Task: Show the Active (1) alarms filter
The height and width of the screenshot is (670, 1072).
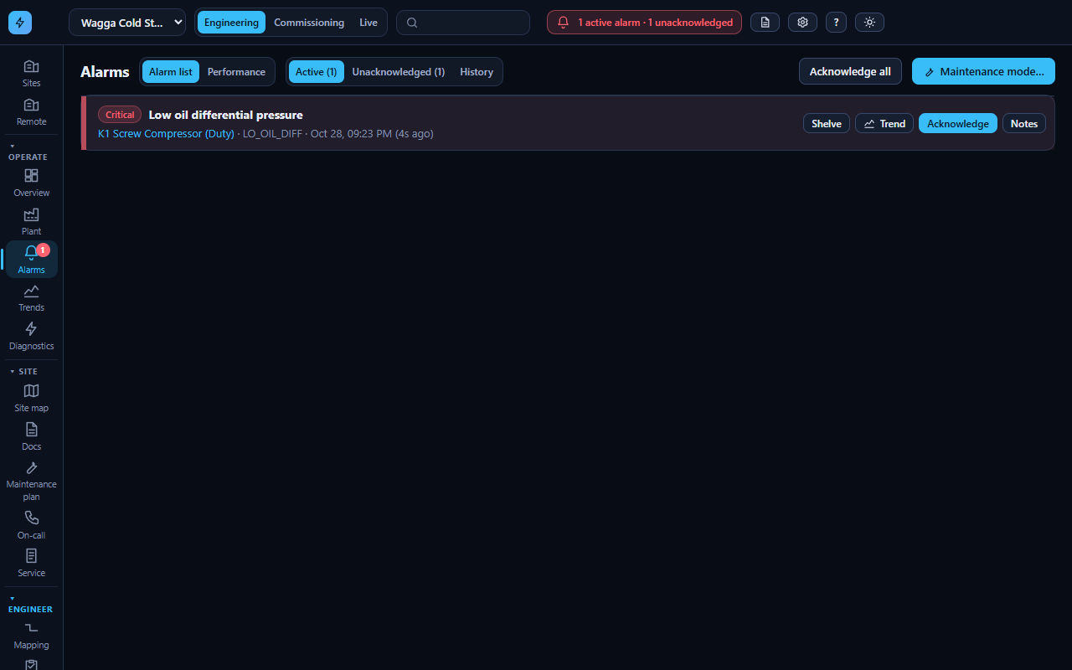Action: (x=316, y=72)
